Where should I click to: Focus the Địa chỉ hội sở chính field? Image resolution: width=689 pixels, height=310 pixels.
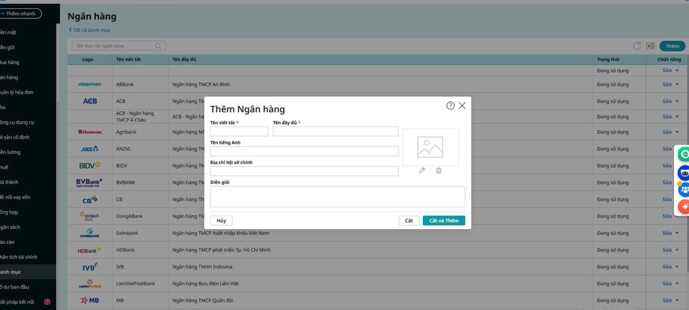304,171
